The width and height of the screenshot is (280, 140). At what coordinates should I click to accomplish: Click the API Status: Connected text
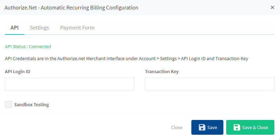[x=28, y=46]
